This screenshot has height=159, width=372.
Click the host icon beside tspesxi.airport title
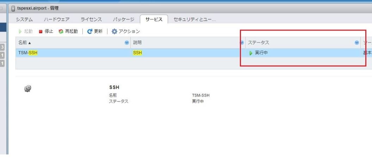coord(13,8)
